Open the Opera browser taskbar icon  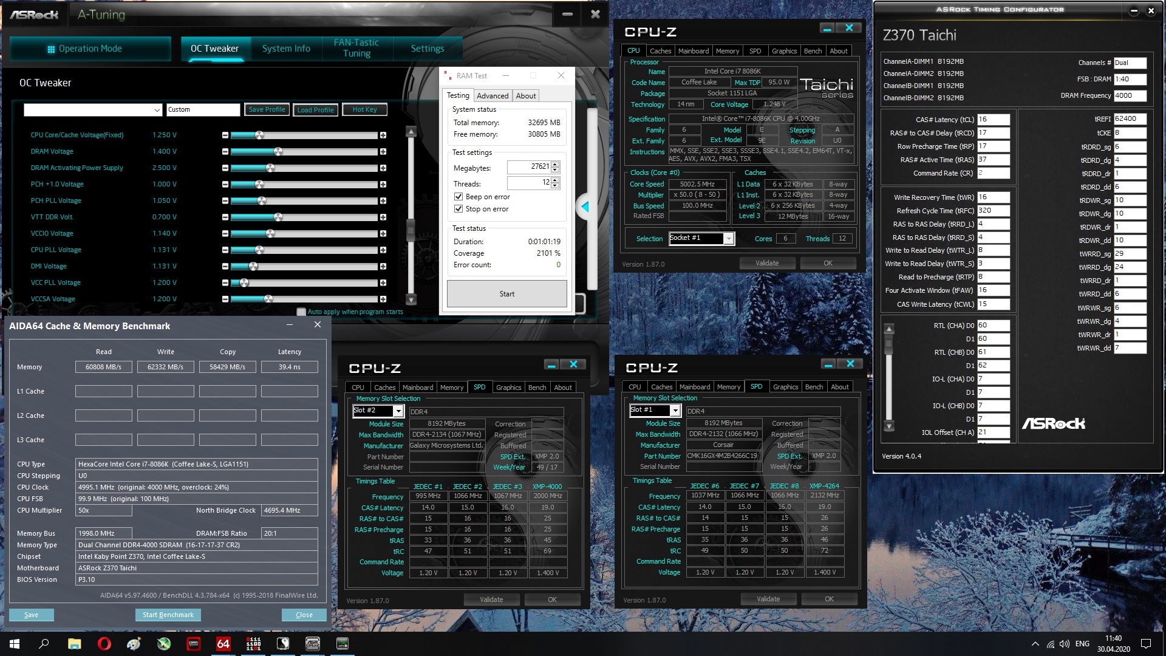click(104, 644)
